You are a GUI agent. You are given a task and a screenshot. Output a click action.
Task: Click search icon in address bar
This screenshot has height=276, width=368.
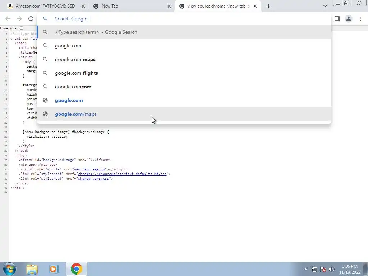(45, 19)
